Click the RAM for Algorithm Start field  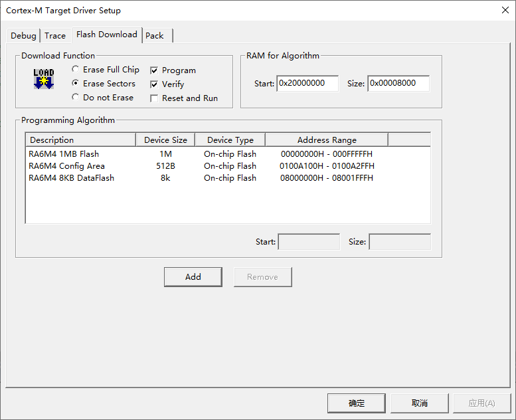(307, 83)
